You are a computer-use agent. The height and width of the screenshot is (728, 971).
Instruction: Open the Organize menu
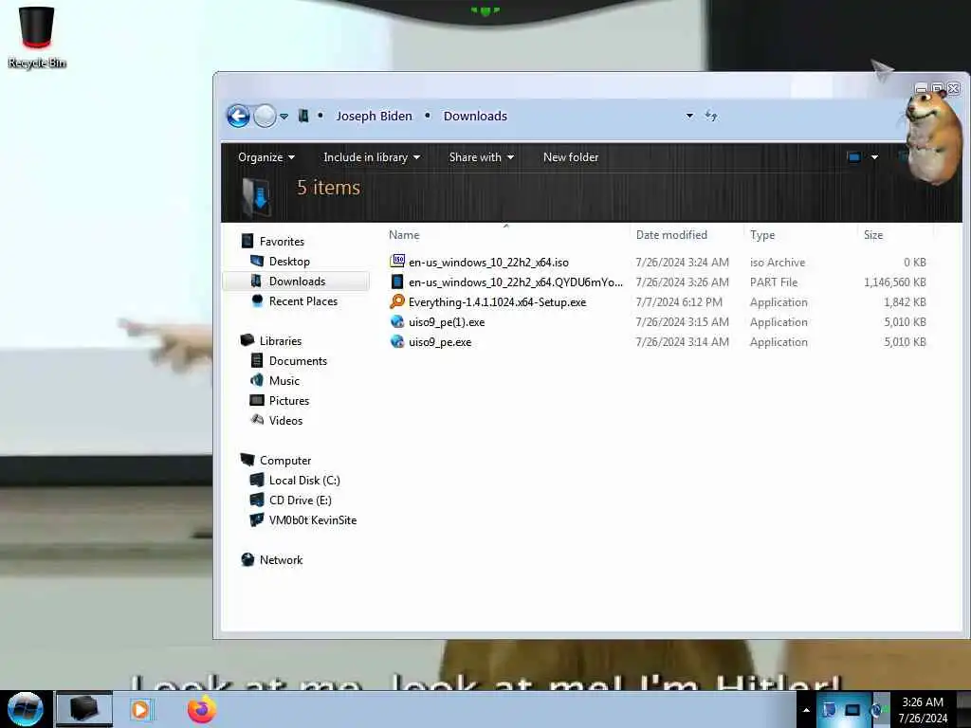(266, 157)
